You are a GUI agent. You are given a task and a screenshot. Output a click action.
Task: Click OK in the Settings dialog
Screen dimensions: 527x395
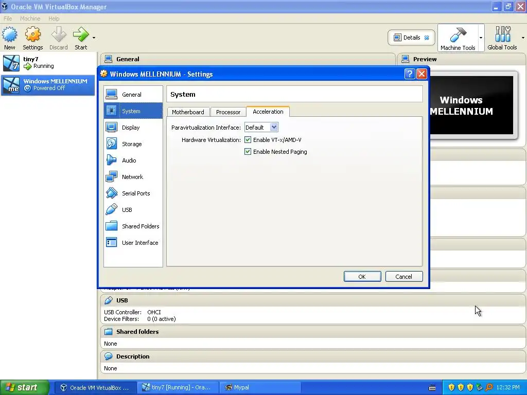(x=362, y=276)
